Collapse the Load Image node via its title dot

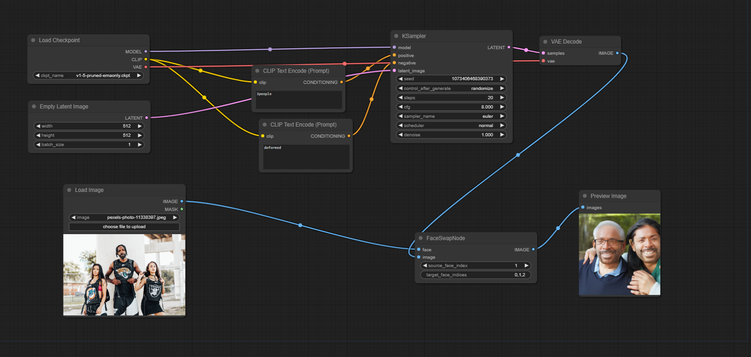tap(69, 190)
